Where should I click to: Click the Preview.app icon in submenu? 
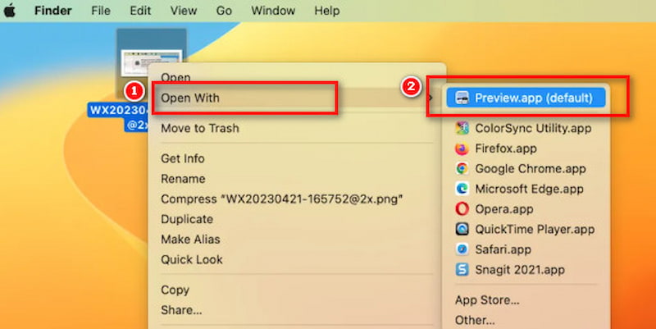(462, 98)
